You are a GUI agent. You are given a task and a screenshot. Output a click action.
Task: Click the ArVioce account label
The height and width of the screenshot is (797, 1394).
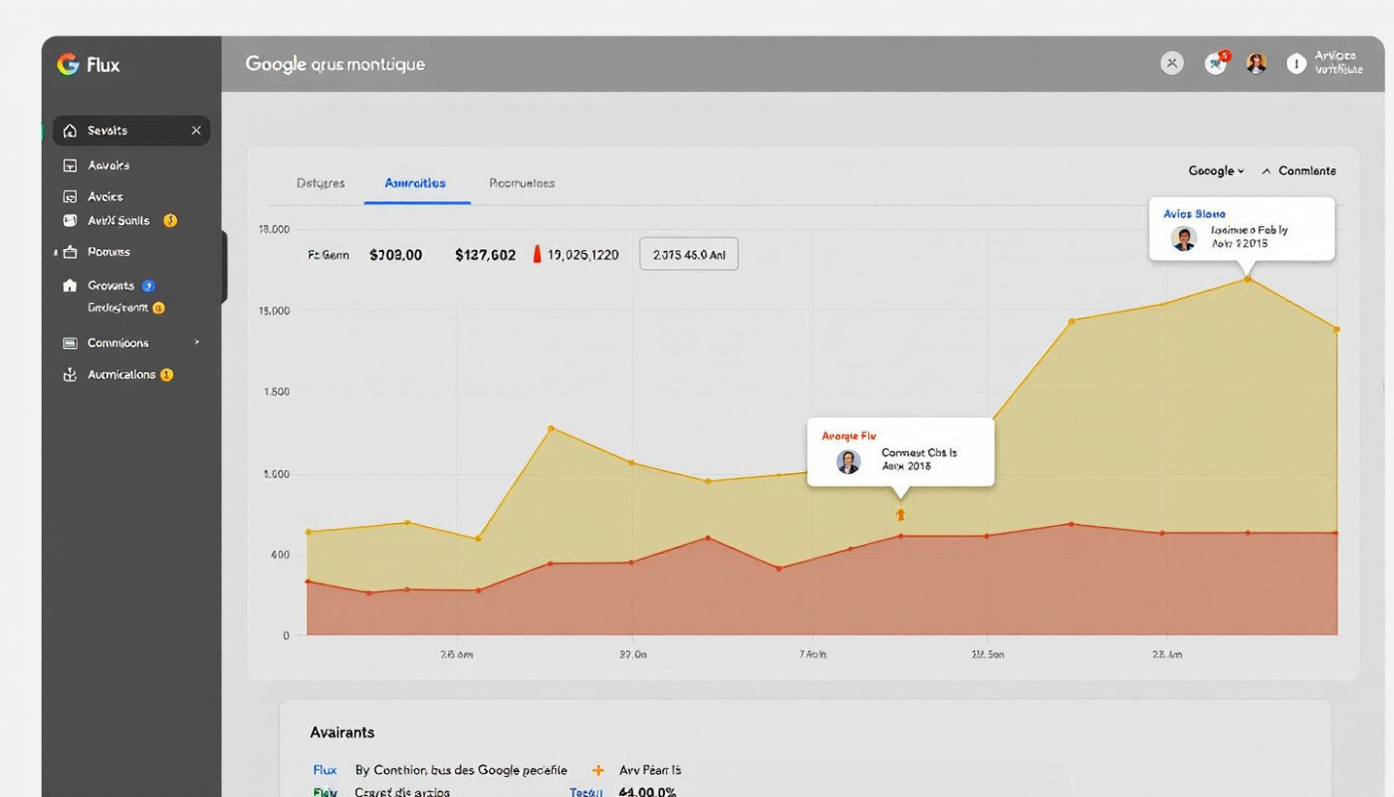(x=1338, y=63)
